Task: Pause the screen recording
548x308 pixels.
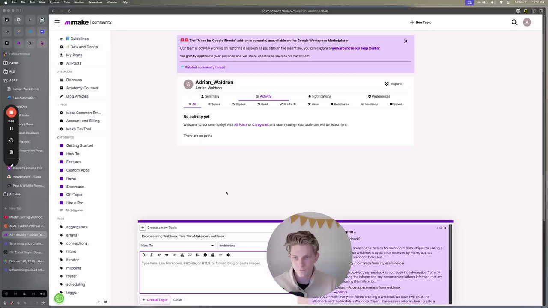Action: (x=12, y=128)
